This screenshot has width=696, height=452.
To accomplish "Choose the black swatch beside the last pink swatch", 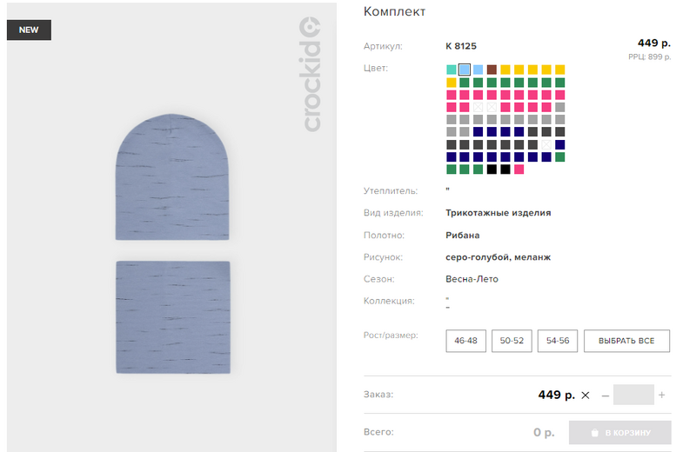I will click(505, 169).
